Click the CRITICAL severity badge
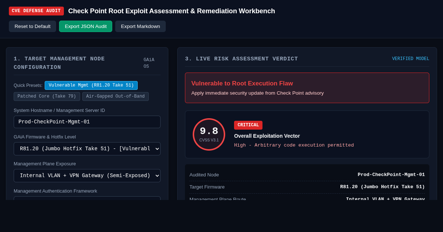Screen dimensions: 443x232 tap(248, 125)
